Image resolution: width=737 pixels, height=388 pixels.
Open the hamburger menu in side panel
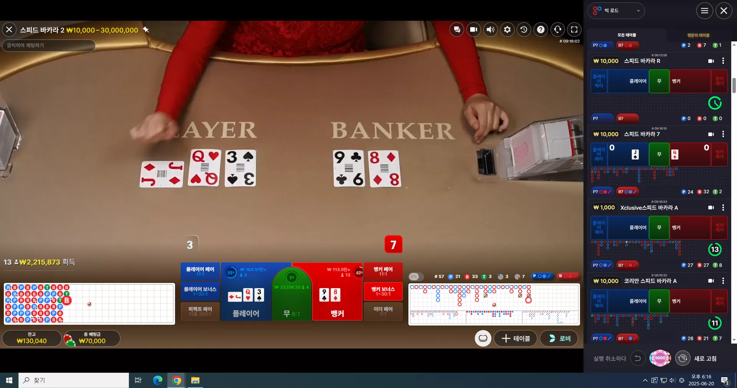pyautogui.click(x=705, y=11)
